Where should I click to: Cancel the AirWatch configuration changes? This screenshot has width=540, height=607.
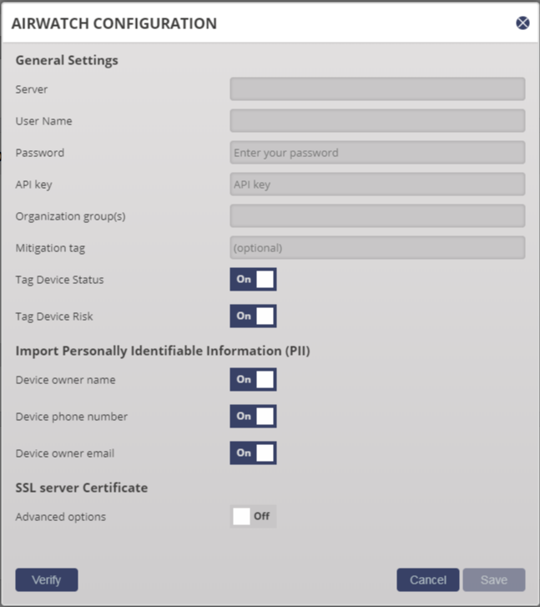427,580
